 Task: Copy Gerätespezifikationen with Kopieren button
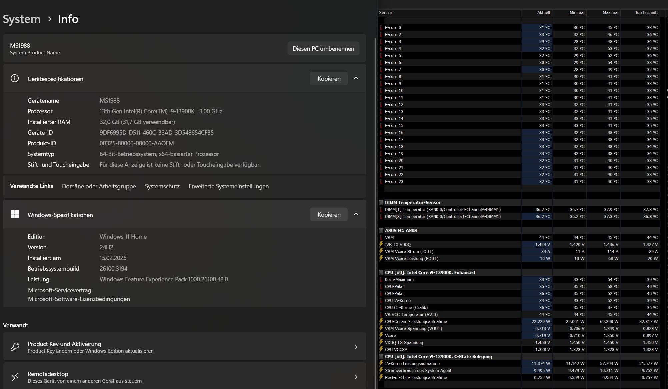point(329,78)
